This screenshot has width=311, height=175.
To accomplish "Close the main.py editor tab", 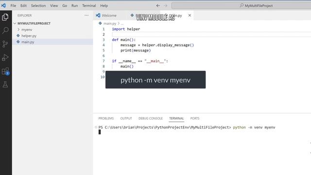I will pos(190,15).
